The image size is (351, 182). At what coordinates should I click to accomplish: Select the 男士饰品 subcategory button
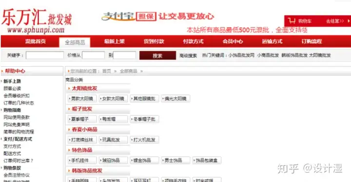pos(175,160)
